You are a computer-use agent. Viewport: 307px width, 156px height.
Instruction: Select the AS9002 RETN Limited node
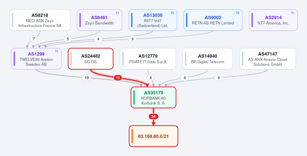pos(213,20)
